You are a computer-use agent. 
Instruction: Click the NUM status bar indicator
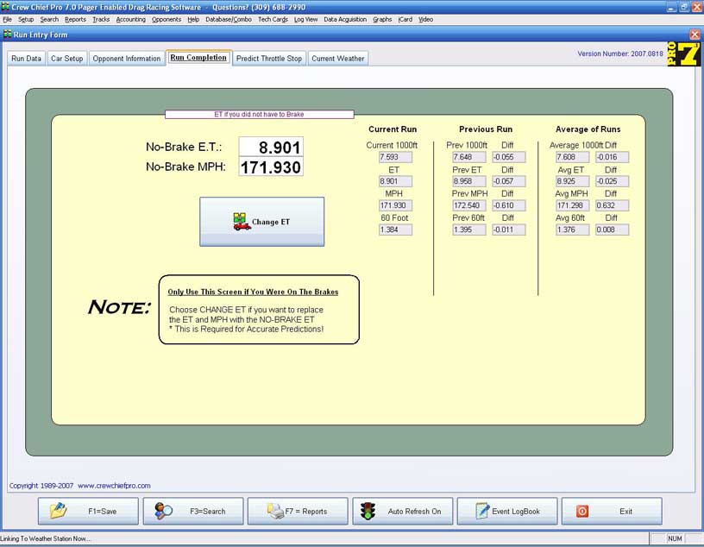[675, 538]
